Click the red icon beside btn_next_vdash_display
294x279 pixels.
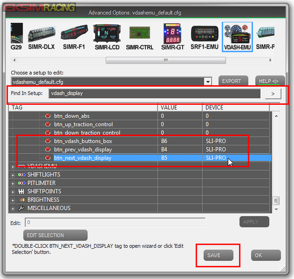click(x=48, y=158)
